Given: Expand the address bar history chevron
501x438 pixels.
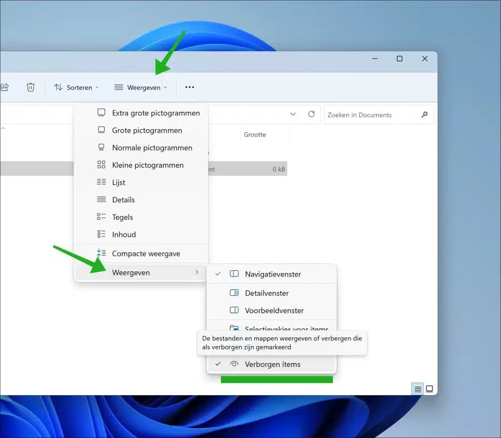Looking at the screenshot, I should click(x=293, y=114).
